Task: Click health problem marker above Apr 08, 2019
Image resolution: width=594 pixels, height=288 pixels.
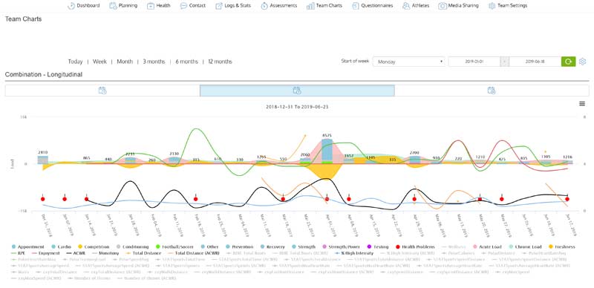Action: pyautogui.click(x=349, y=199)
